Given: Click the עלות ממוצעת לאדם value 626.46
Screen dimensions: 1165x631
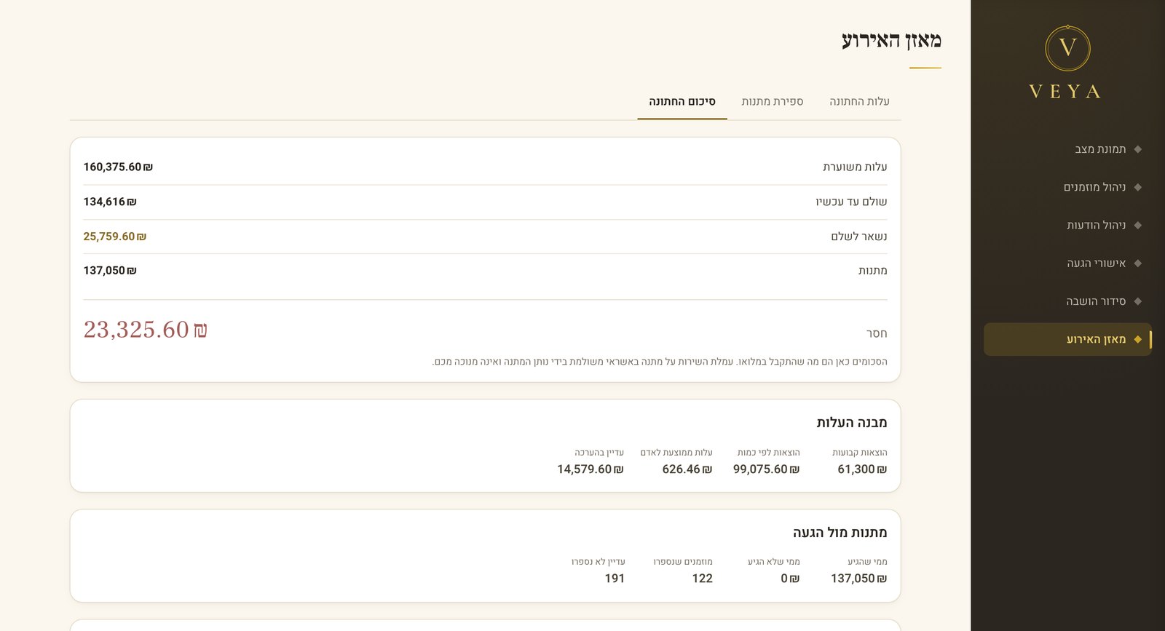Looking at the screenshot, I should tap(687, 469).
